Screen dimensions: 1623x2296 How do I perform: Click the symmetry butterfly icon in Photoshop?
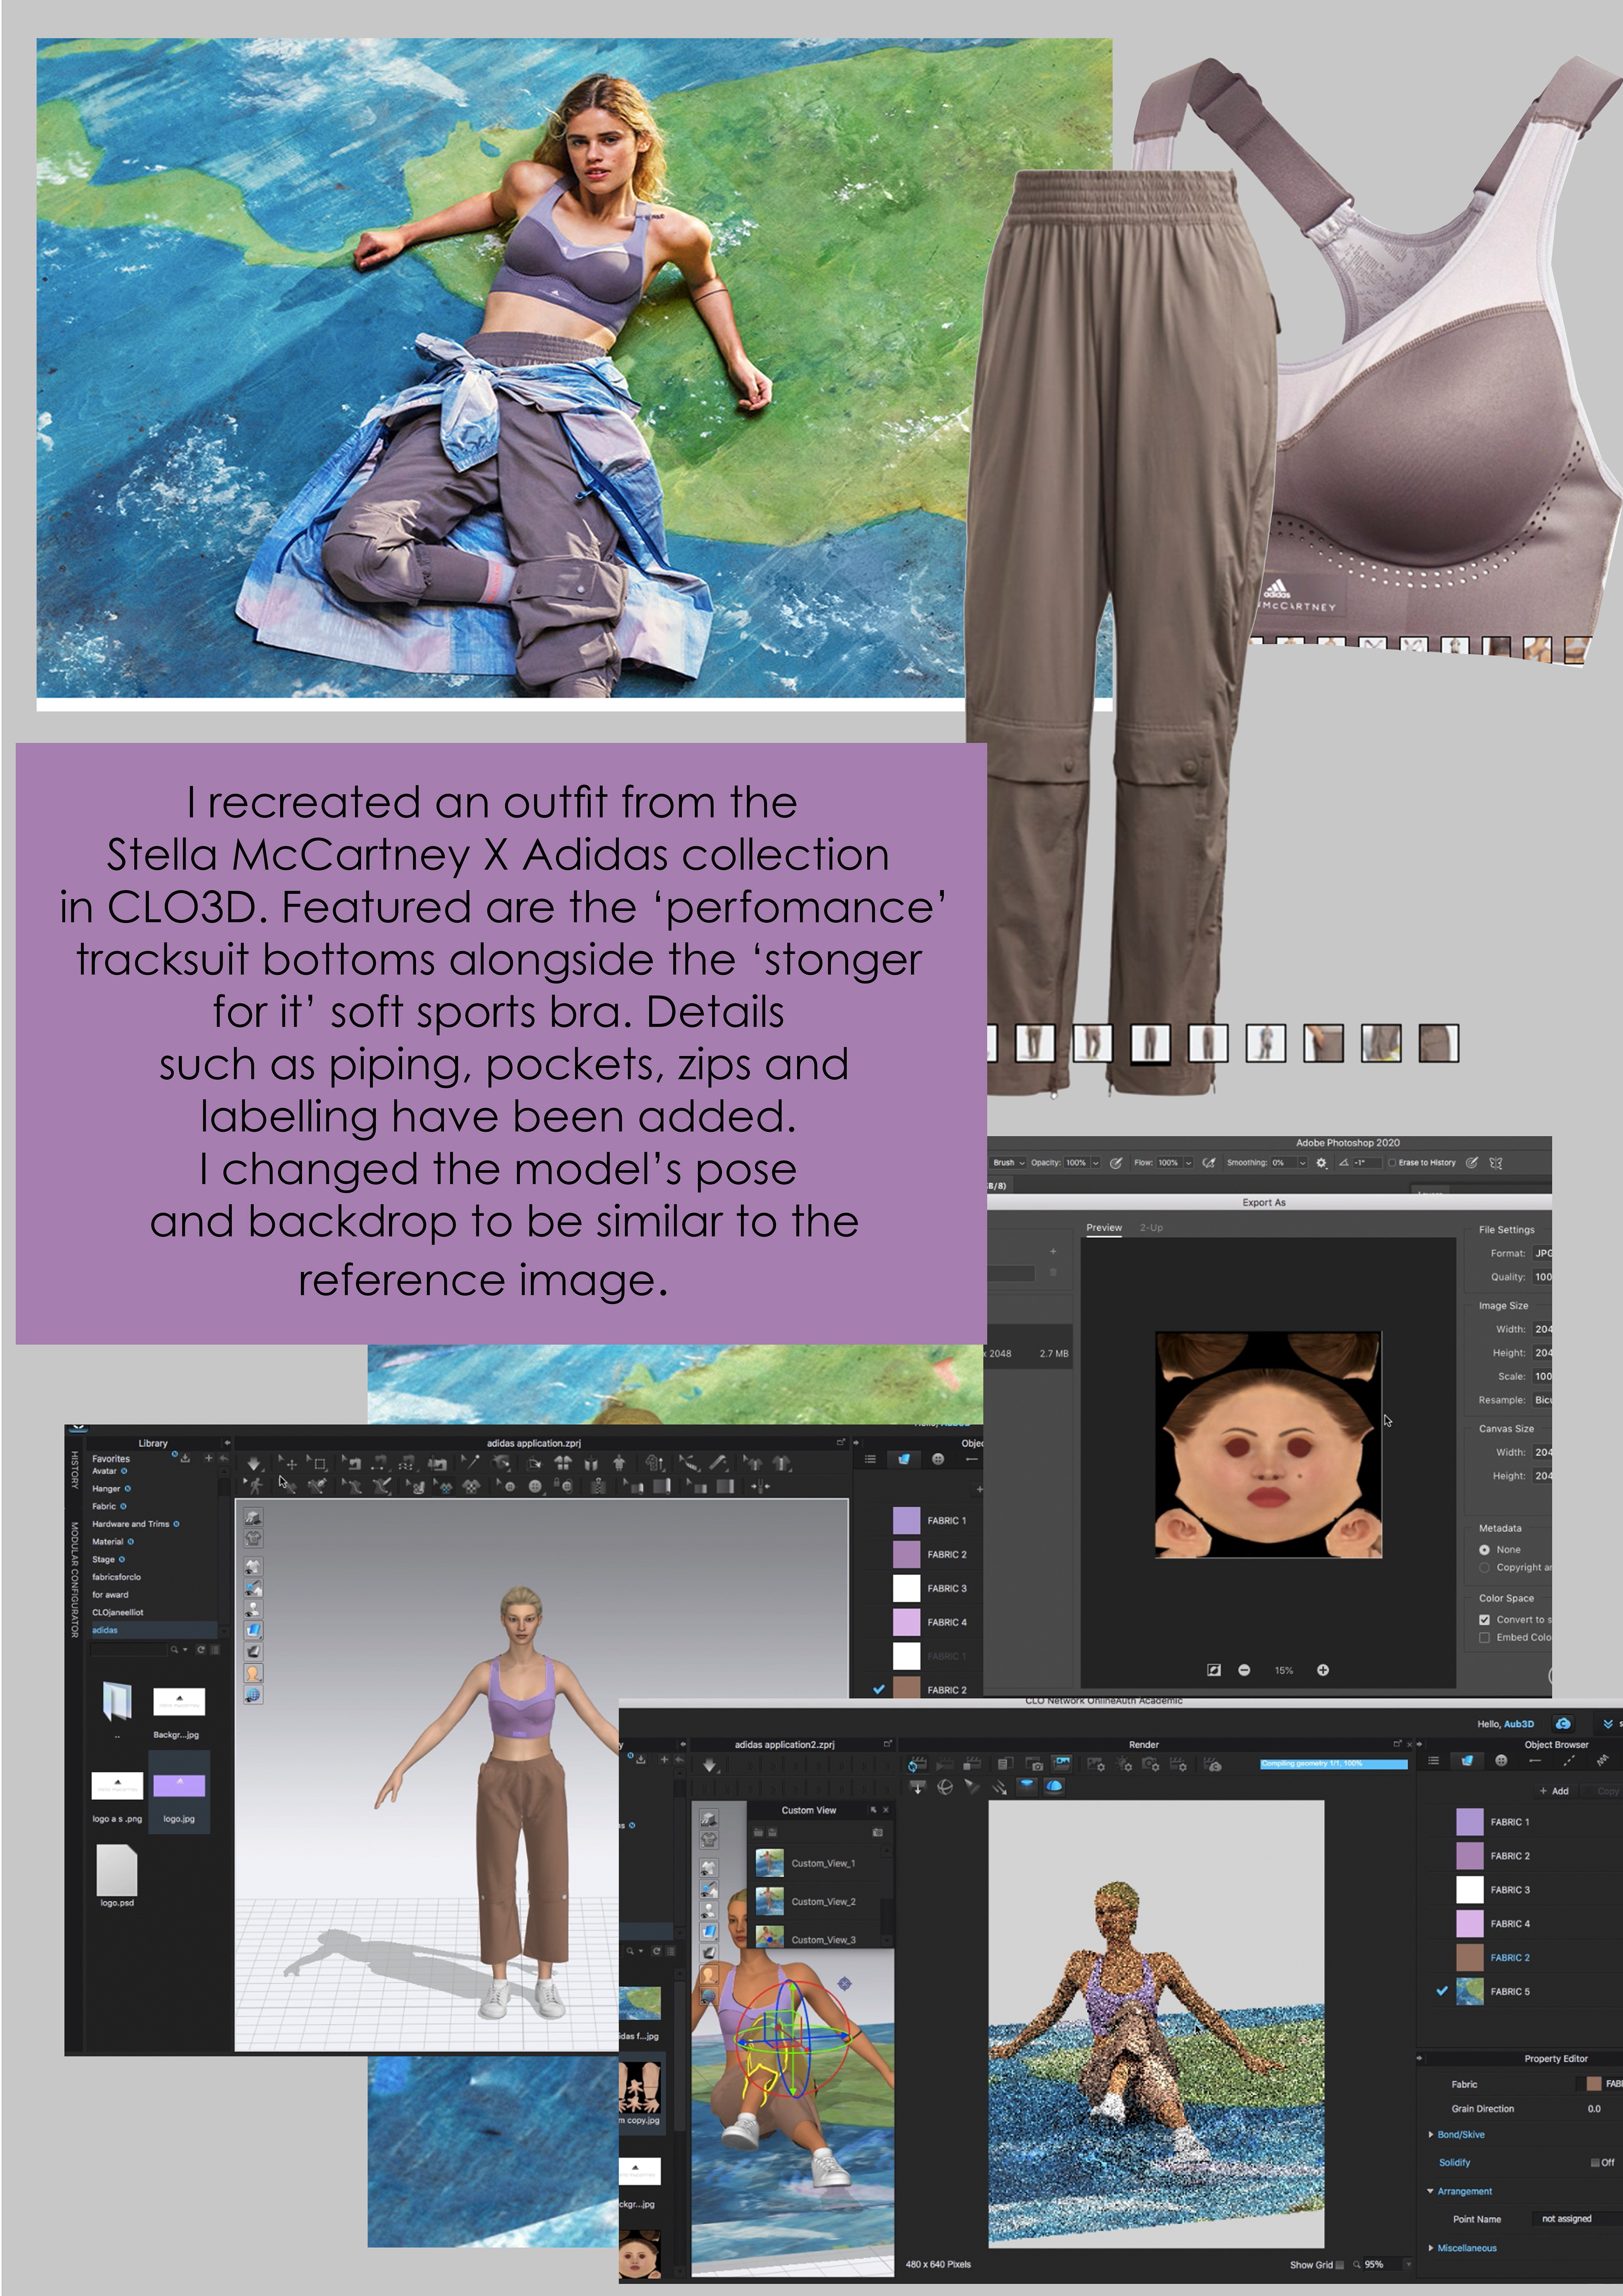[x=1496, y=1163]
